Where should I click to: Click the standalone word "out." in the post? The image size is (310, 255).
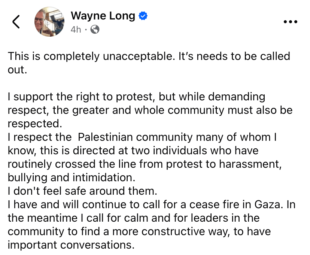pyautogui.click(x=18, y=70)
